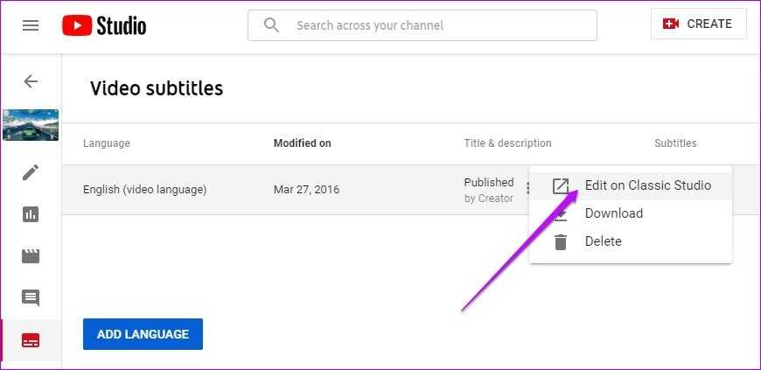Select the Subtitles icon in sidebar
Image resolution: width=761 pixels, height=370 pixels.
tap(31, 340)
